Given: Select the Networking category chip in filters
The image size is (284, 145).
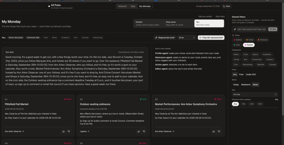Looking at the screenshot, I should (x=247, y=65).
